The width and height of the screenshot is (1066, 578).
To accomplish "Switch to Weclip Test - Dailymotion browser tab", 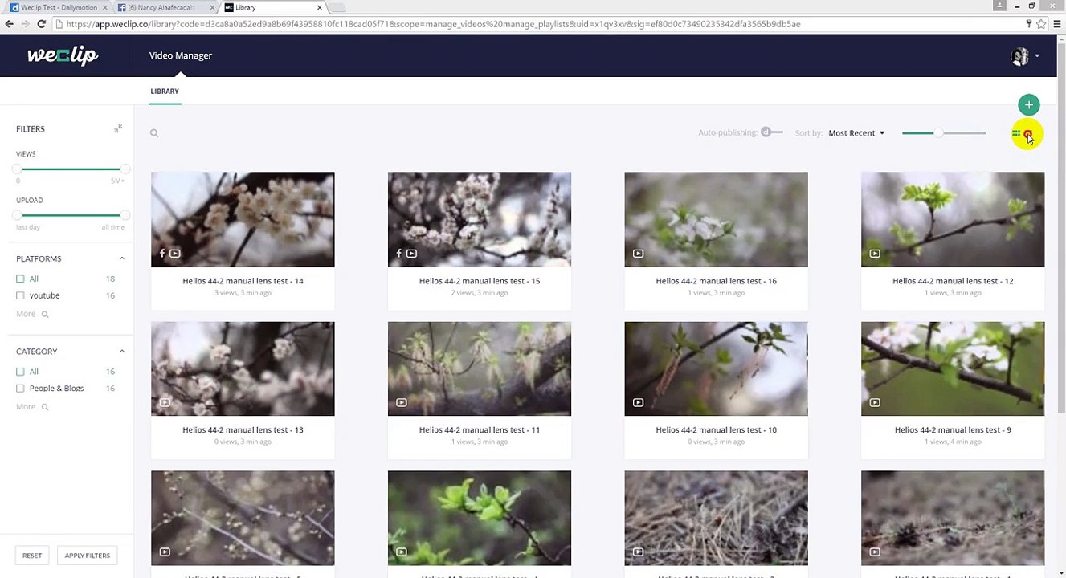I will pos(56,8).
